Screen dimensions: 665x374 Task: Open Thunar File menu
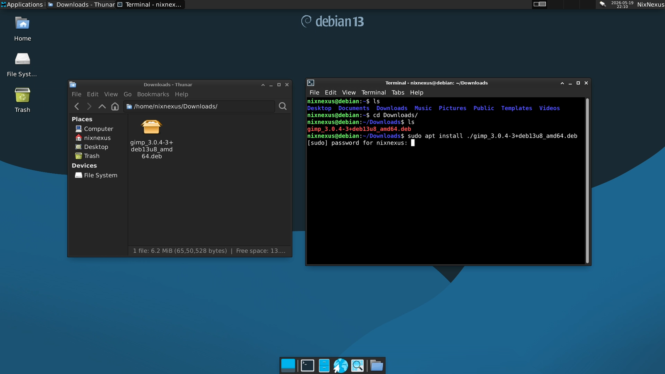pyautogui.click(x=76, y=94)
